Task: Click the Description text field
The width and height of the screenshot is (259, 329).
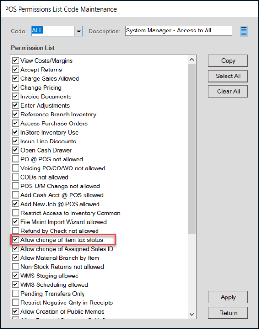Action: 178,31
